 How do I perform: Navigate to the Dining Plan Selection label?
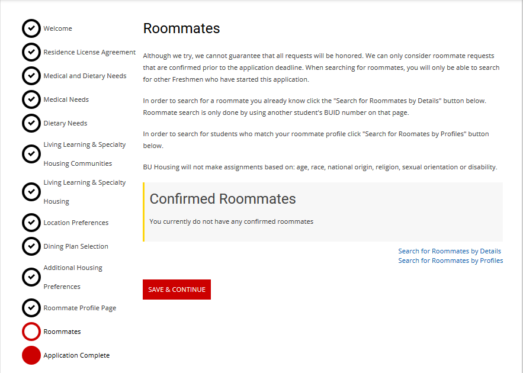pos(76,246)
